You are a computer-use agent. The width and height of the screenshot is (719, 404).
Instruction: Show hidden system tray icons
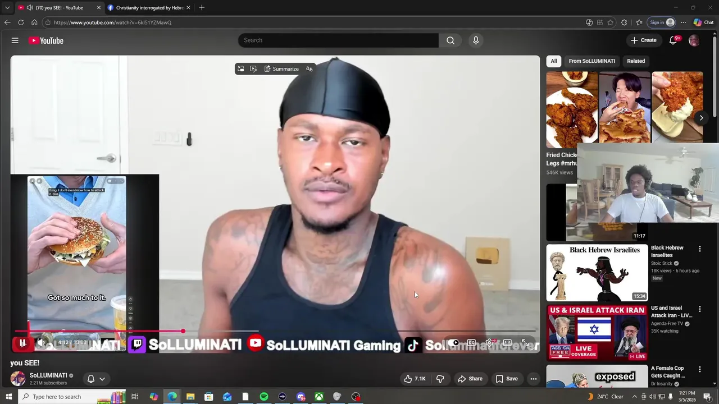[635, 397]
